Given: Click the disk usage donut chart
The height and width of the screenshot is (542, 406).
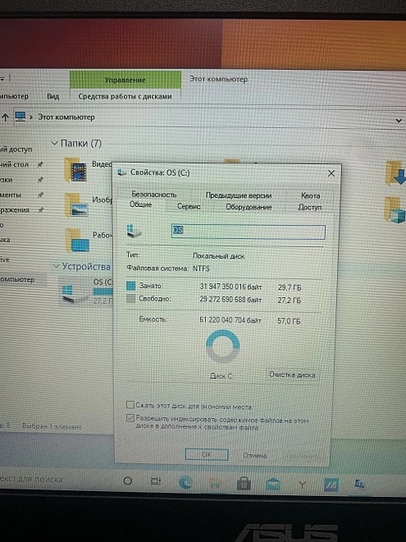Looking at the screenshot, I should click(223, 346).
